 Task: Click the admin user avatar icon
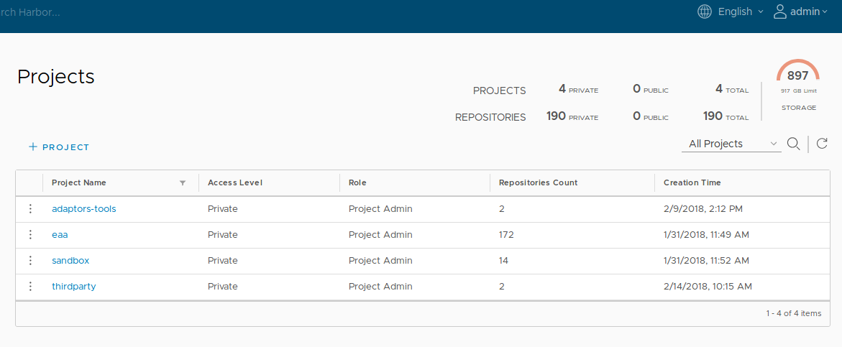pyautogui.click(x=780, y=12)
